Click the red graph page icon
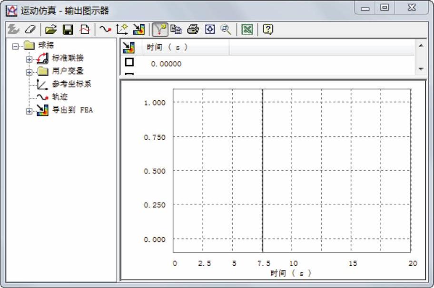Viewport: 434px width, 288px height. pos(85,29)
